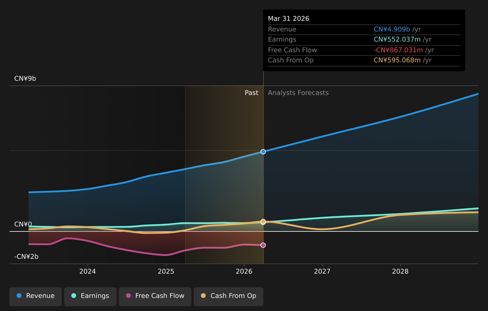Click the Revenue row label in tooltip

282,29
